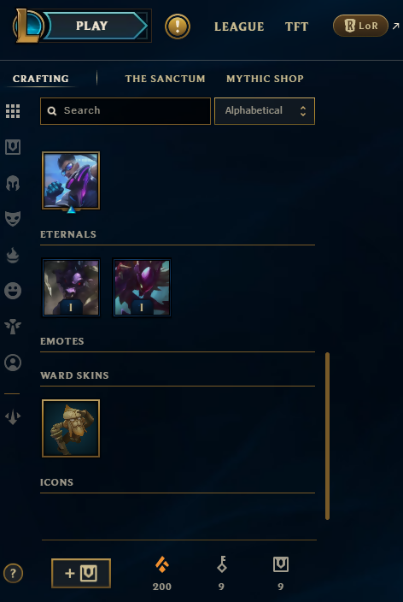The height and width of the screenshot is (602, 403).
Task: Filter loot by eternals flame icon
Action: (13, 255)
